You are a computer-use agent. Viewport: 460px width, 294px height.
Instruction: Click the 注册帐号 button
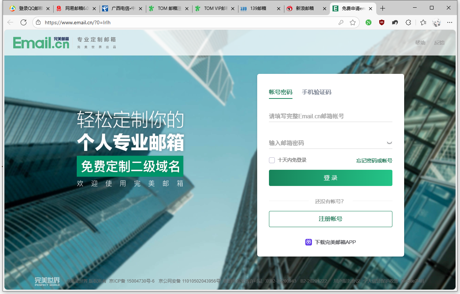tap(330, 219)
